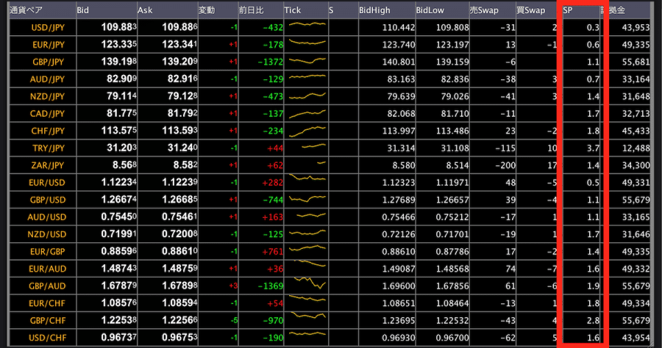Select the GBP/USD currency pair
Image resolution: width=662 pixels, height=348 pixels.
48,200
